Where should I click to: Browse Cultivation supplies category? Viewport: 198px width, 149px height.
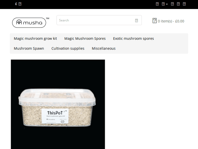tap(68, 48)
